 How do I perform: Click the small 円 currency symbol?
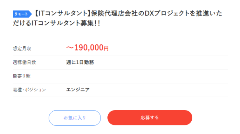(106, 48)
